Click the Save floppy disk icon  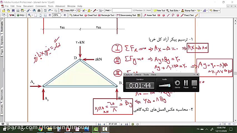(x=13, y=11)
